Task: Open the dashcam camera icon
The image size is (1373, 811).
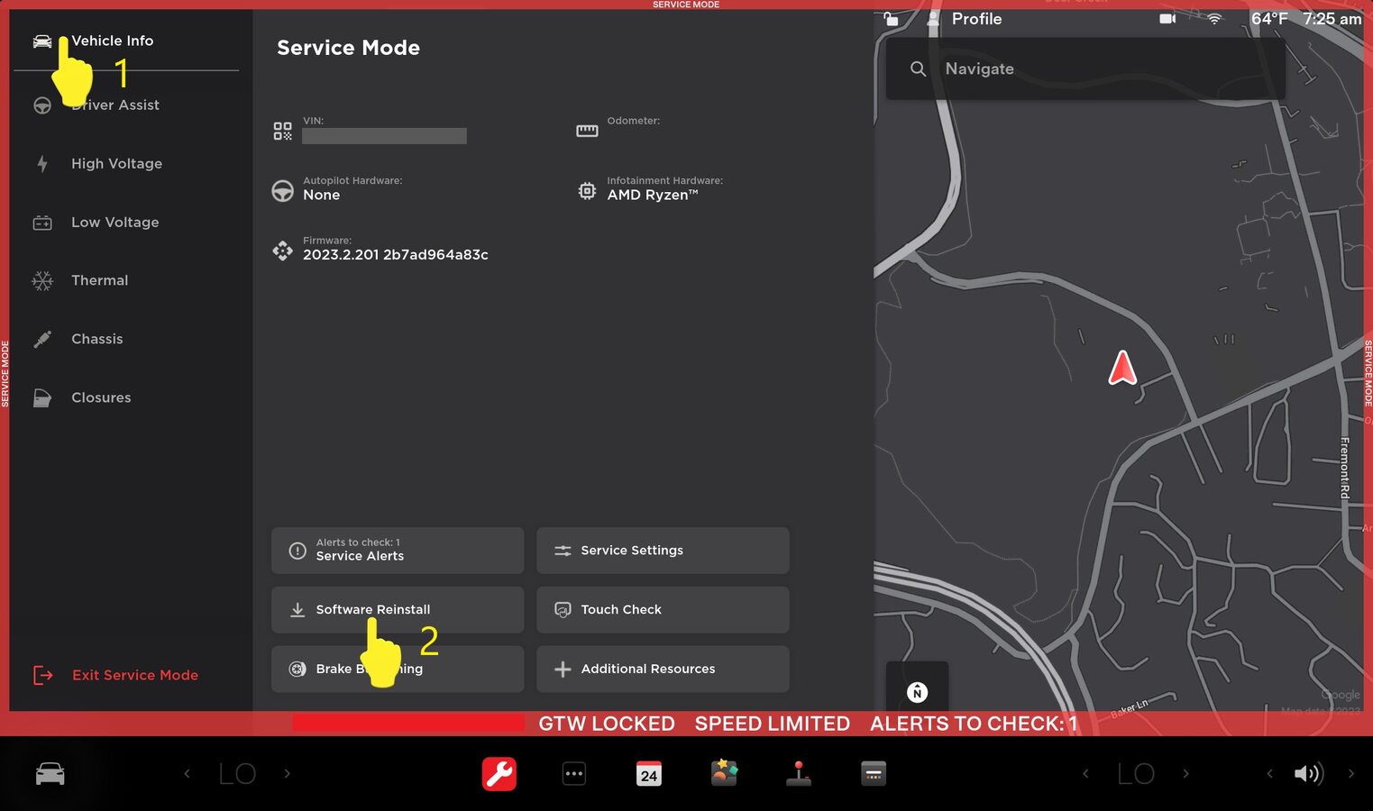Action: click(x=1167, y=19)
